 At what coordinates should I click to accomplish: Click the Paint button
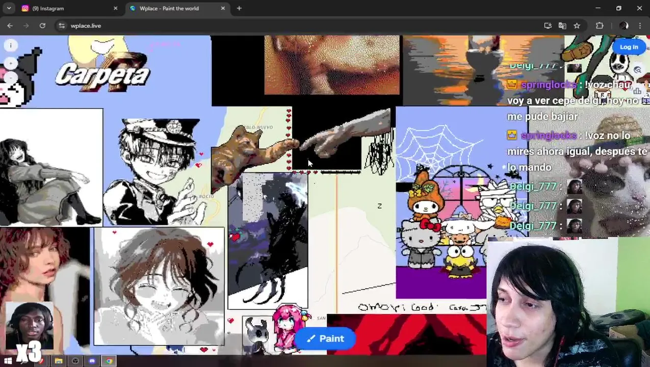(325, 338)
